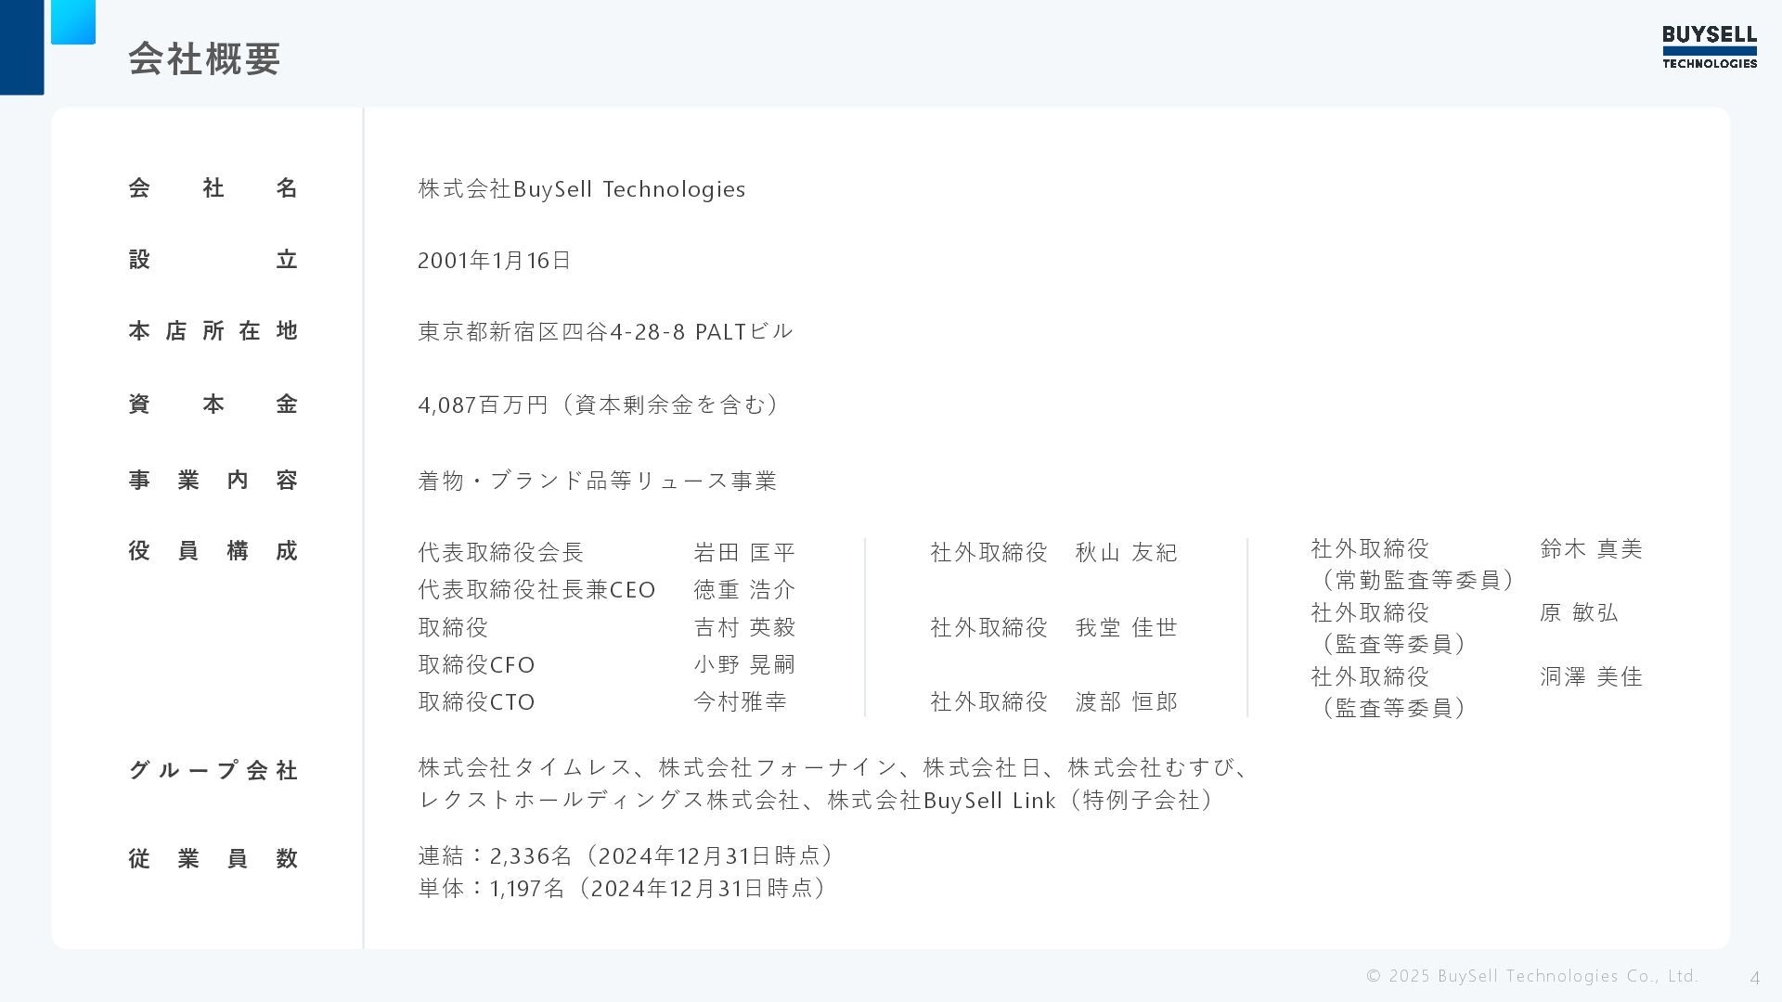Image resolution: width=1782 pixels, height=1002 pixels.
Task: Click the head office address text
Action: [x=605, y=331]
